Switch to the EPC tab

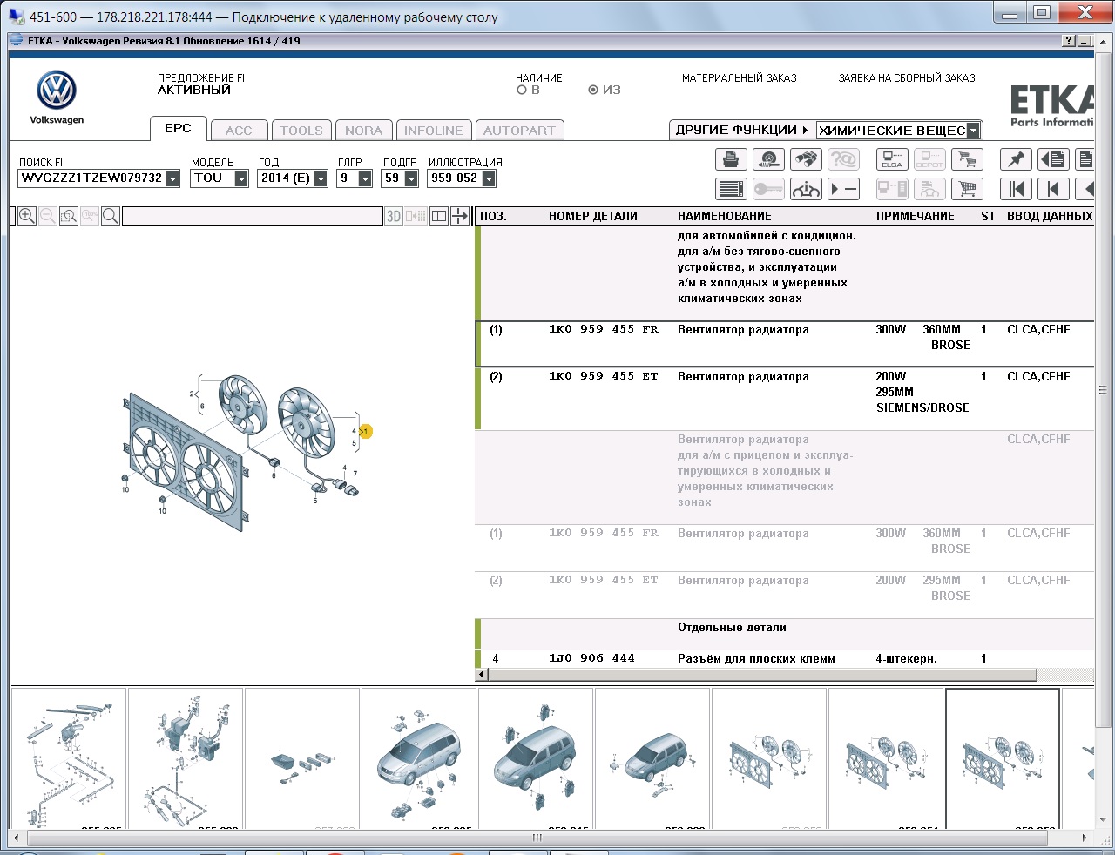[x=178, y=128]
